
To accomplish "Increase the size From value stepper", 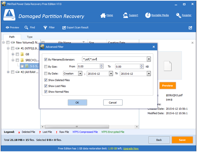I will tap(101, 65).
